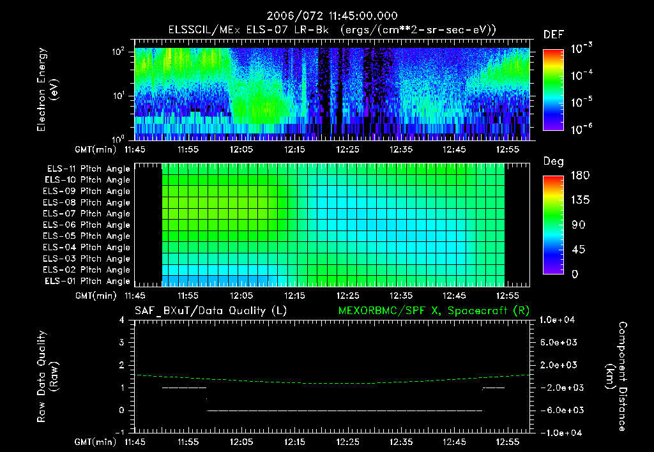Image resolution: width=654 pixels, height=452 pixels.
Task: Click the '2' tick on data quality axis
Action: coord(122,365)
